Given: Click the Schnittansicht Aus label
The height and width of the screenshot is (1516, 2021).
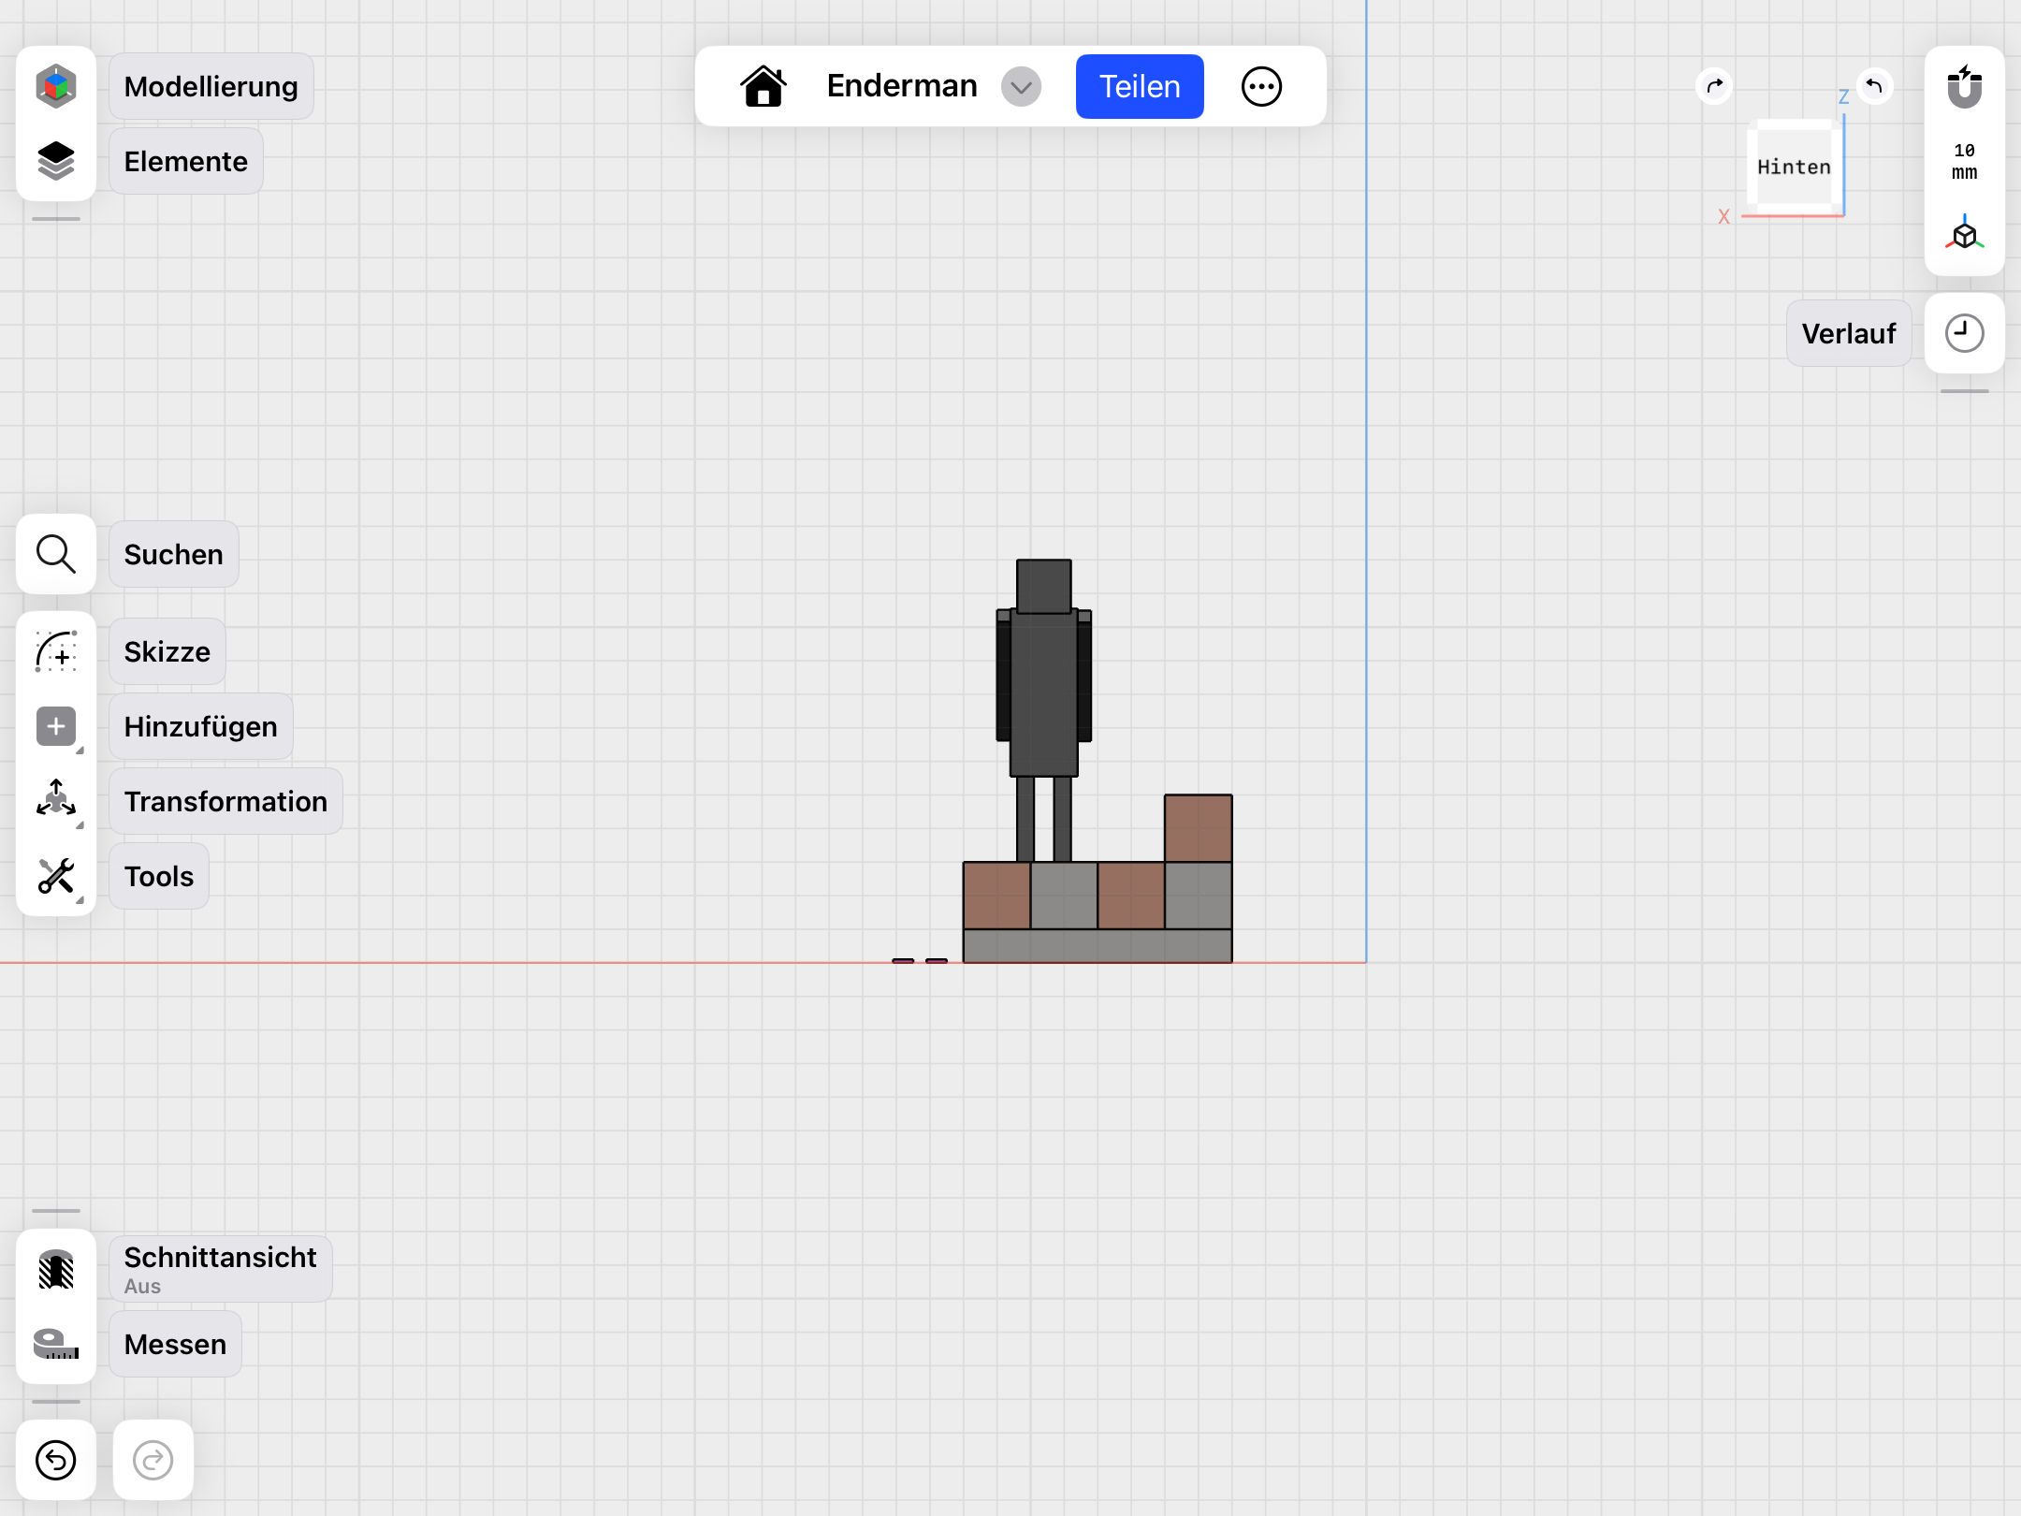Looking at the screenshot, I should [221, 1269].
